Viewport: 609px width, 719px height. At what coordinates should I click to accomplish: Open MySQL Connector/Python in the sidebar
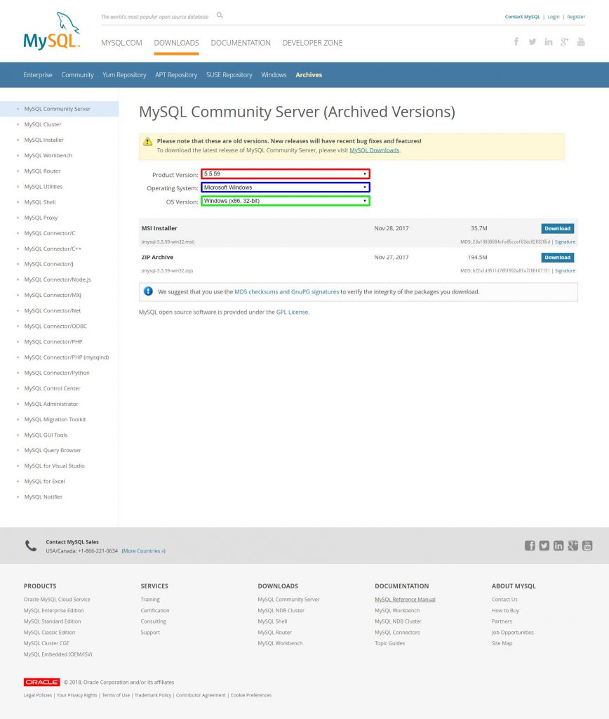(57, 373)
